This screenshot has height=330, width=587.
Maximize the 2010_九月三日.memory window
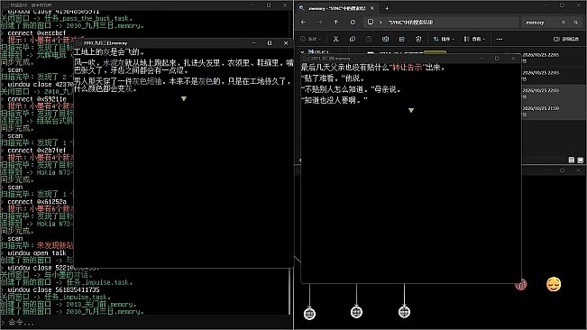pyautogui.click(x=270, y=43)
